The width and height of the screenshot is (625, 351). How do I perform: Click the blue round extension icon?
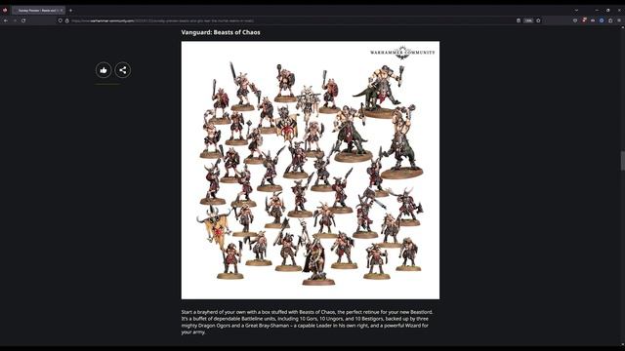tap(602, 20)
